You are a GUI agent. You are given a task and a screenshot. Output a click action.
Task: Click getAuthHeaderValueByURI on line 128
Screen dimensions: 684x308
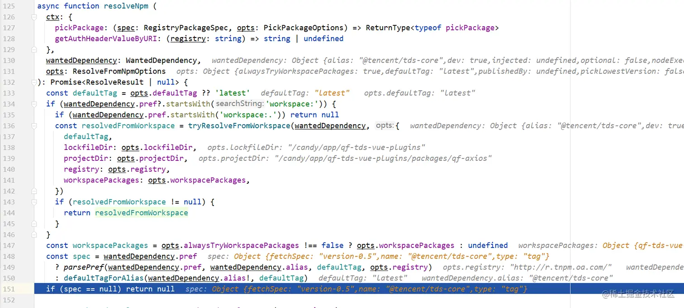(106, 39)
